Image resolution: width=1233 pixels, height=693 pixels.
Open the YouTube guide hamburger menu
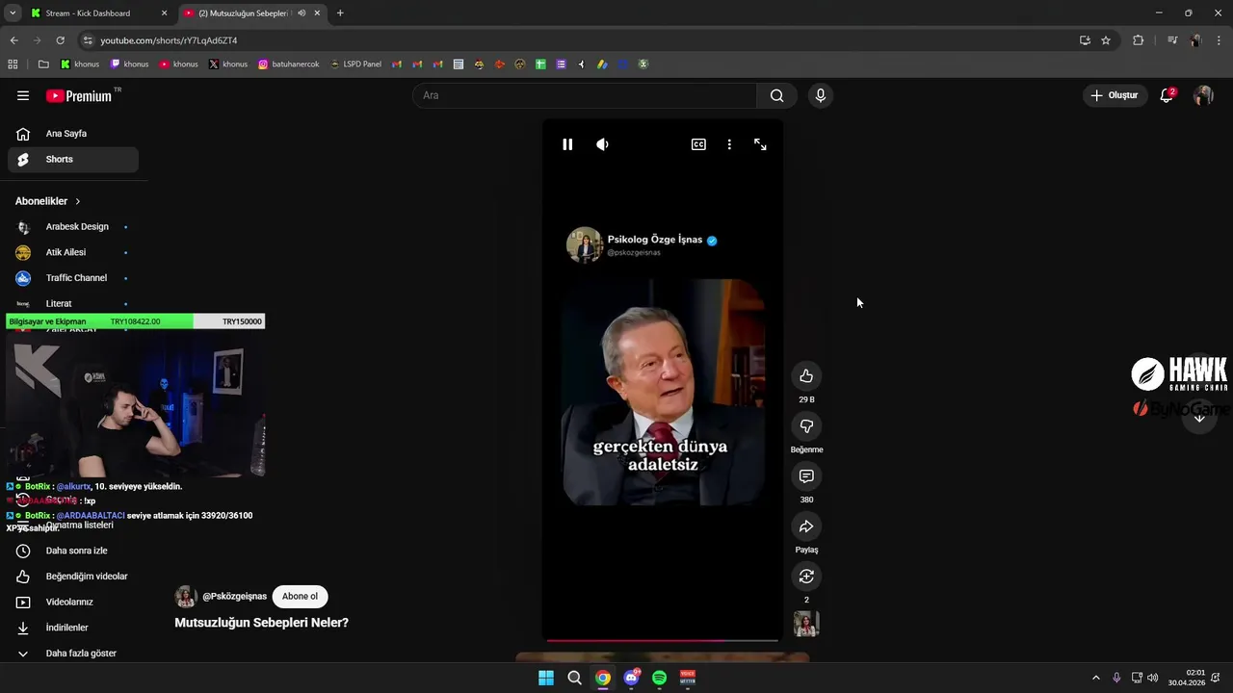(x=23, y=95)
